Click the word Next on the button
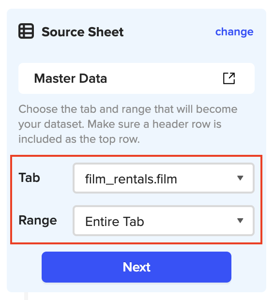The height and width of the screenshot is (300, 274). [x=137, y=267]
